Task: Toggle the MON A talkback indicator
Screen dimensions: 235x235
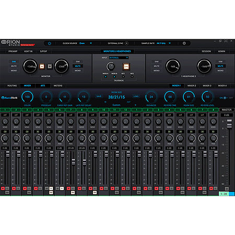Action: click(x=105, y=77)
